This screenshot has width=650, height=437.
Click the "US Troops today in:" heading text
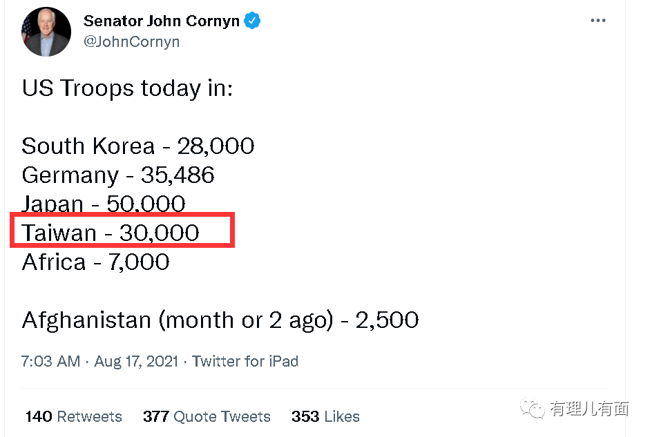tap(127, 88)
